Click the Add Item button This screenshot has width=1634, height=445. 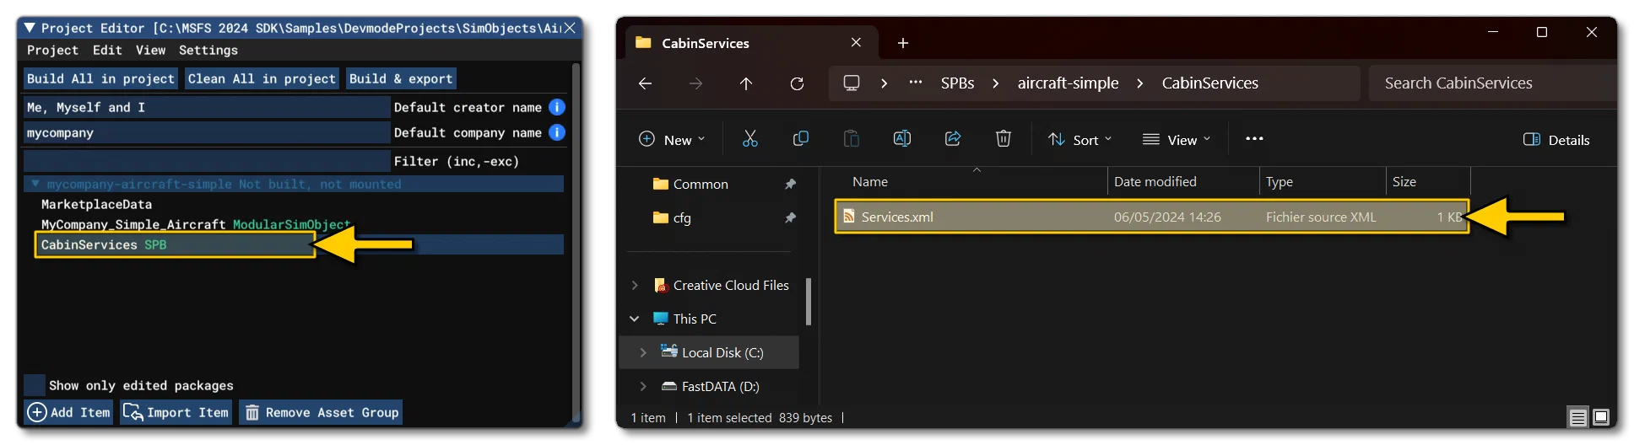click(x=68, y=412)
